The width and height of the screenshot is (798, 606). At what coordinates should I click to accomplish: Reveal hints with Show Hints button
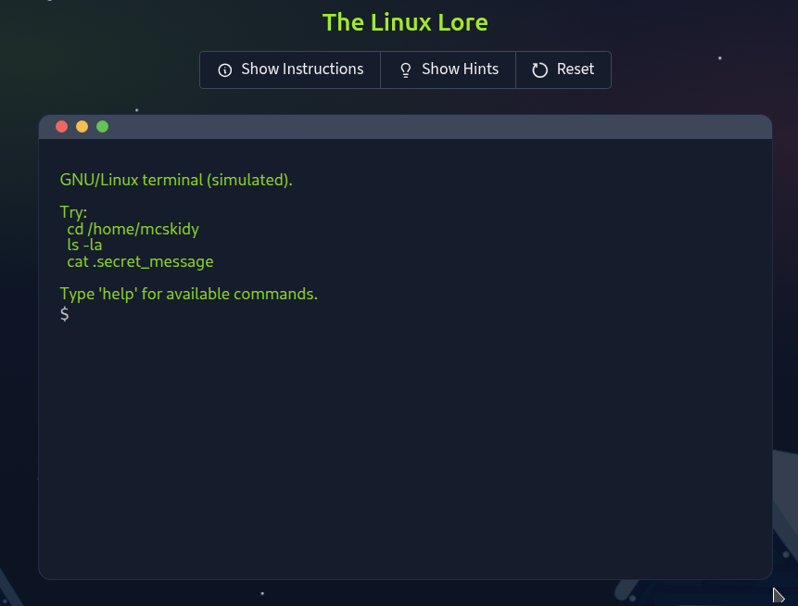(x=449, y=69)
